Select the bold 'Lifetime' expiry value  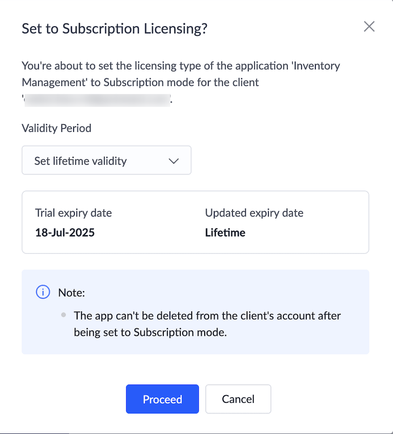[x=225, y=233]
